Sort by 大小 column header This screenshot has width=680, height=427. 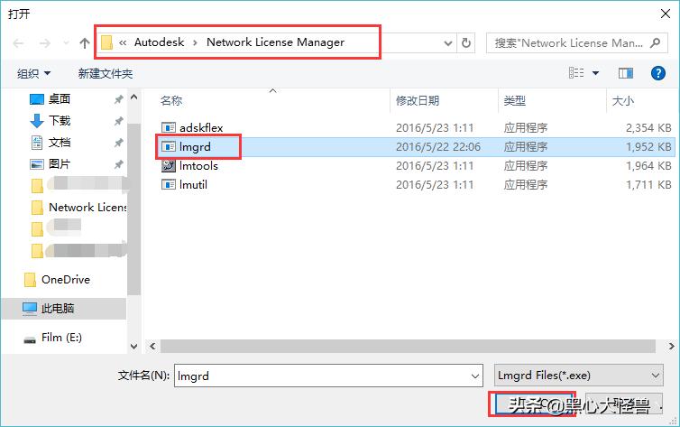coord(622,101)
